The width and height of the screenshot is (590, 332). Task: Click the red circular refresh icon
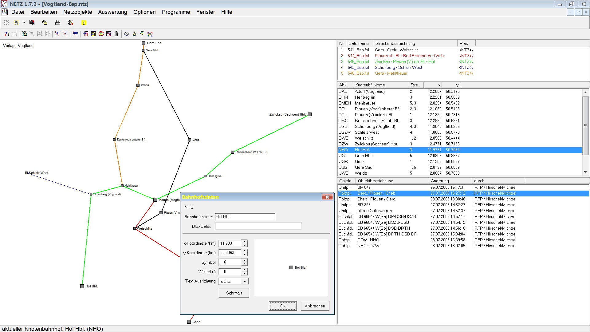point(101,34)
